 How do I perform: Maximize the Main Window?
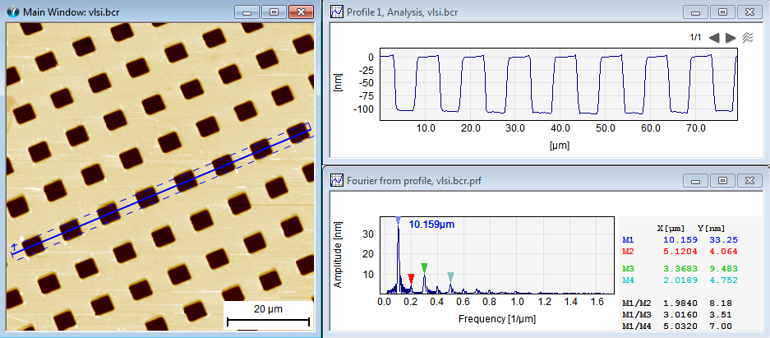pyautogui.click(x=274, y=12)
